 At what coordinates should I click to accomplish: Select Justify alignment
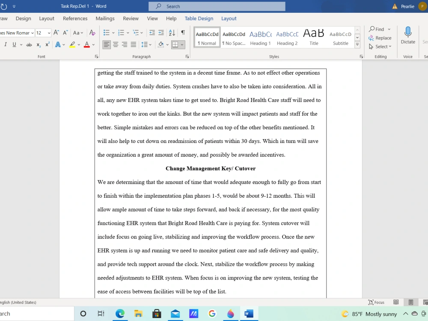tap(133, 45)
